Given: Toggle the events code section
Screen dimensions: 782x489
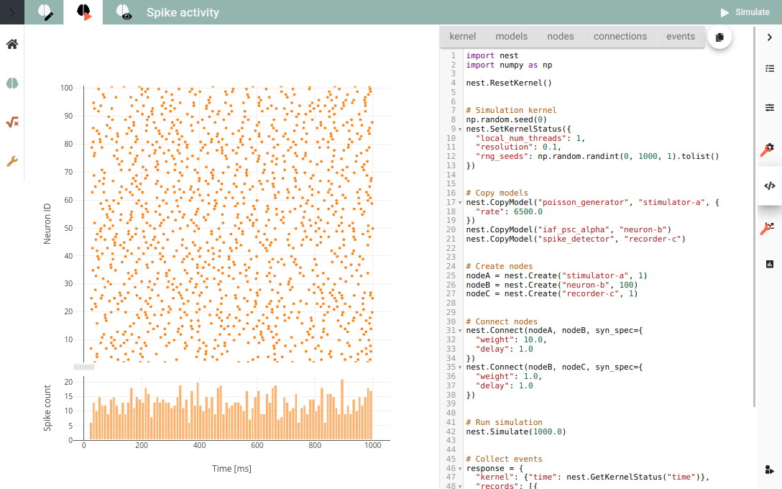Looking at the screenshot, I should point(680,37).
